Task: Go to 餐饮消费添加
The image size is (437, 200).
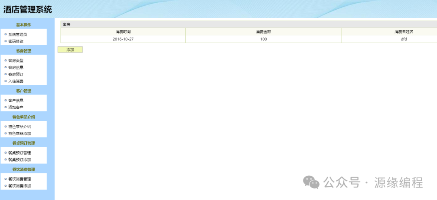Action: (19, 186)
